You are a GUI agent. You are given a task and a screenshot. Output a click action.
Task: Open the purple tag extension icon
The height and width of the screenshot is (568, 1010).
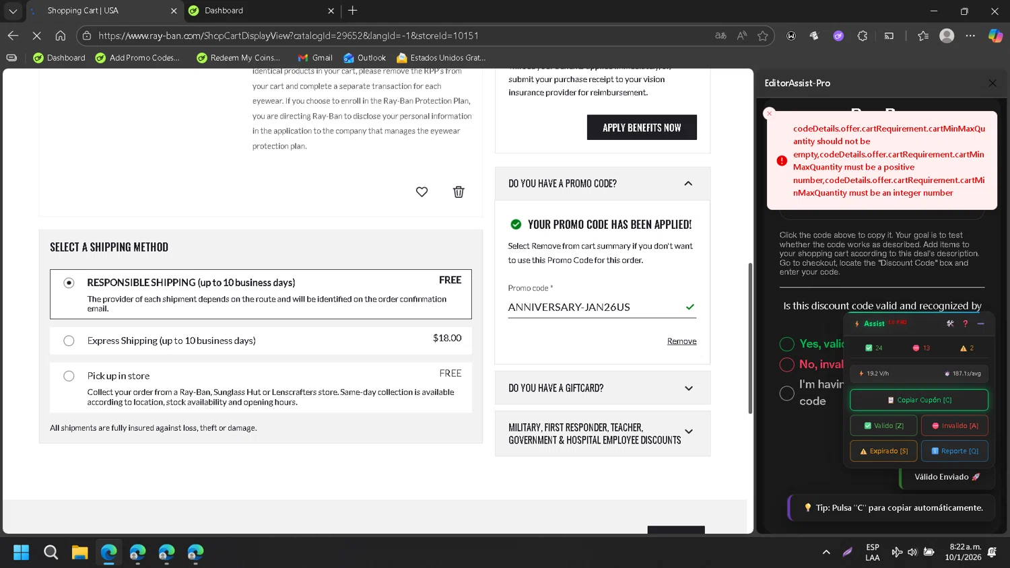838,36
